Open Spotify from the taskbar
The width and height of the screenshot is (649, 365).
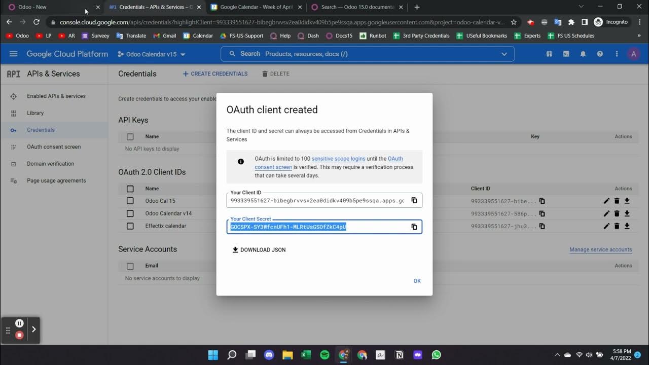324,355
